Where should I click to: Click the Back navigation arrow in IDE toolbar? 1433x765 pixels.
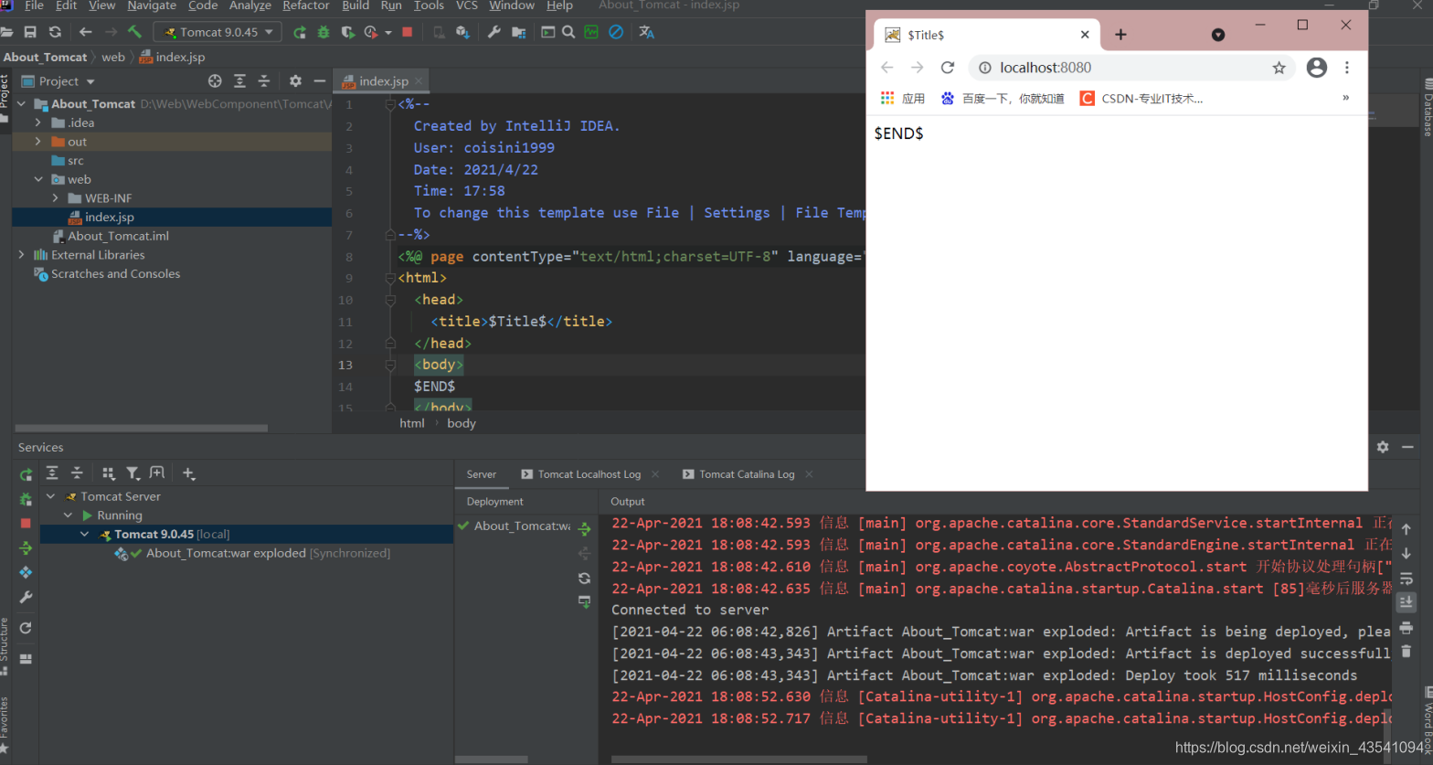tap(85, 32)
